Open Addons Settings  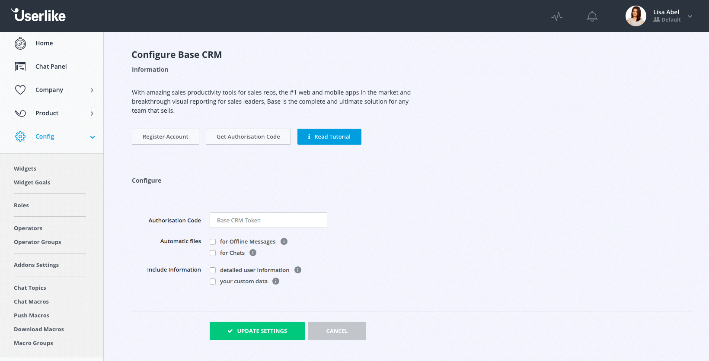(x=36, y=265)
